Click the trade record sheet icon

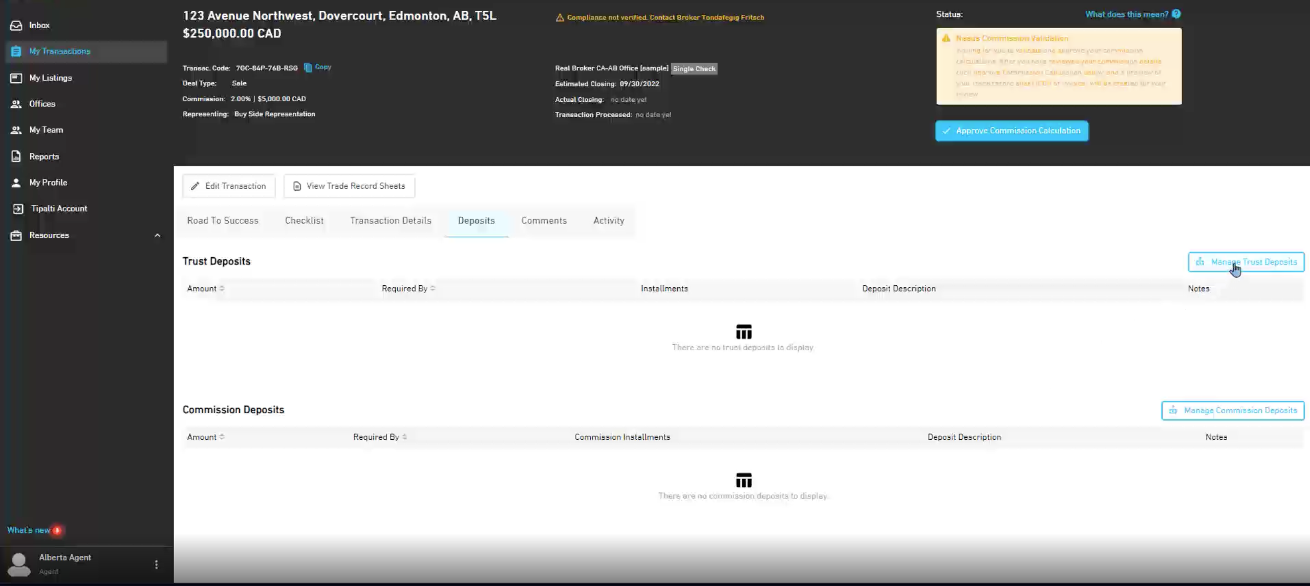pyautogui.click(x=297, y=186)
